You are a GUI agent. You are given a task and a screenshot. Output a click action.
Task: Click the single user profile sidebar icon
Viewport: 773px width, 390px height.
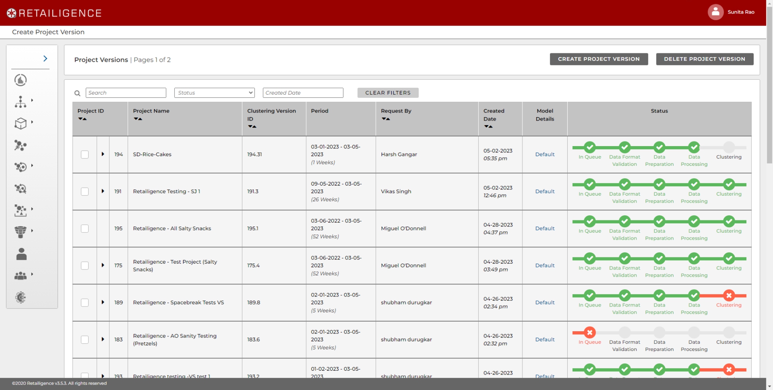[21, 254]
